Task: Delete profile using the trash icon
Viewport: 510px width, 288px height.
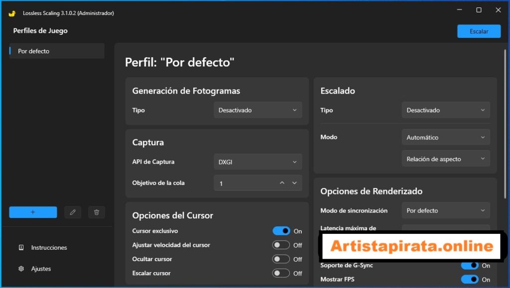Action: pos(97,212)
